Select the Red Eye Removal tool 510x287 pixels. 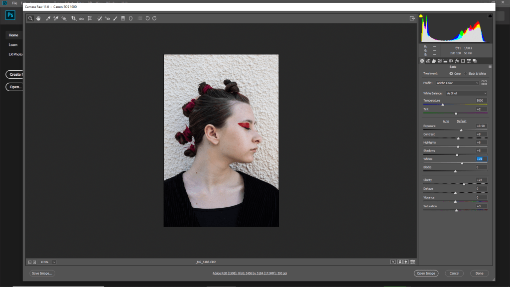pyautogui.click(x=107, y=18)
